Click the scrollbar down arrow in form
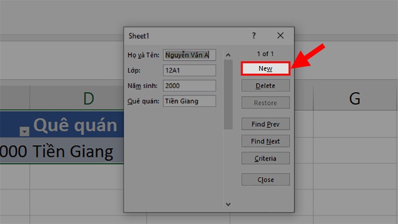The image size is (398, 224). click(228, 204)
